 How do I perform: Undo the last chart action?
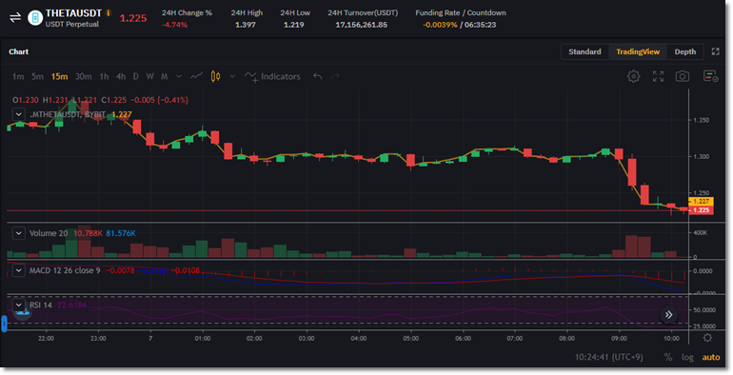pyautogui.click(x=318, y=76)
